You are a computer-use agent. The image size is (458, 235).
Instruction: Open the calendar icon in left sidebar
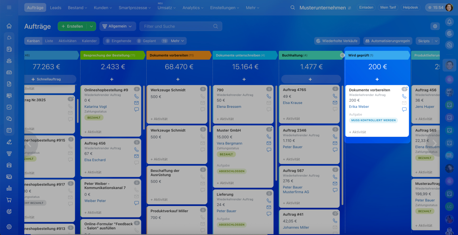tap(9, 130)
